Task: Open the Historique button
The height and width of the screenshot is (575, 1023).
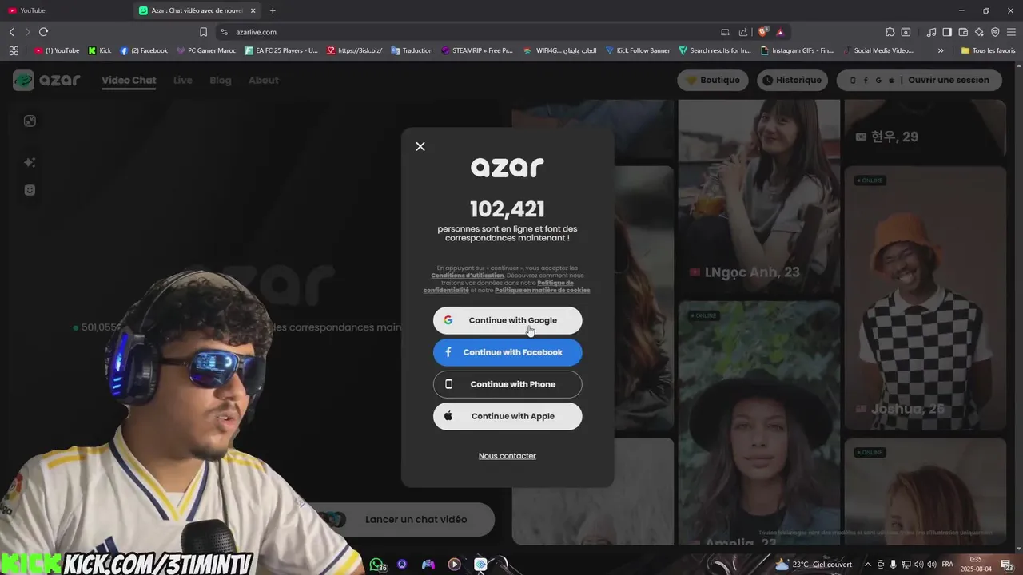Action: 792,80
